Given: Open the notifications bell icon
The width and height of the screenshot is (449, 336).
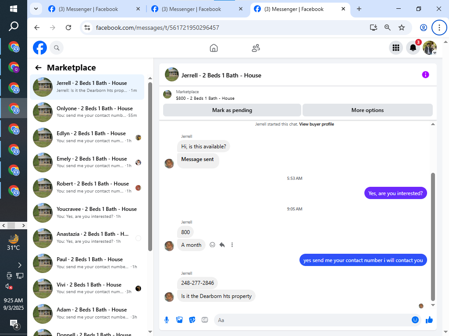Looking at the screenshot, I should pyautogui.click(x=413, y=48).
